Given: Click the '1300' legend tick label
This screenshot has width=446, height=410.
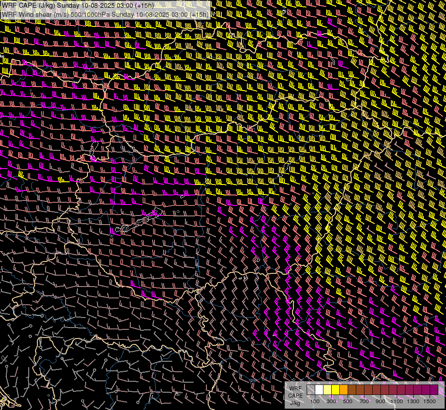Looking at the screenshot, I should [x=413, y=401].
